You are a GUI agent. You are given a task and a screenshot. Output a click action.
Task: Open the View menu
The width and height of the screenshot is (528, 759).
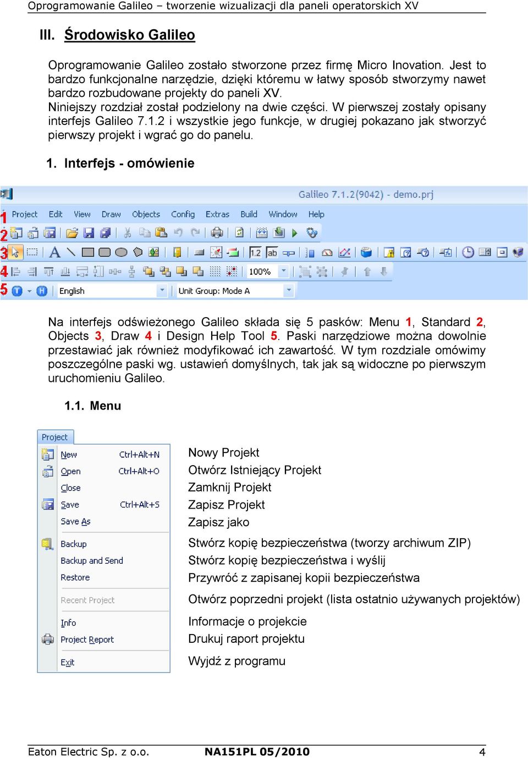pos(82,214)
